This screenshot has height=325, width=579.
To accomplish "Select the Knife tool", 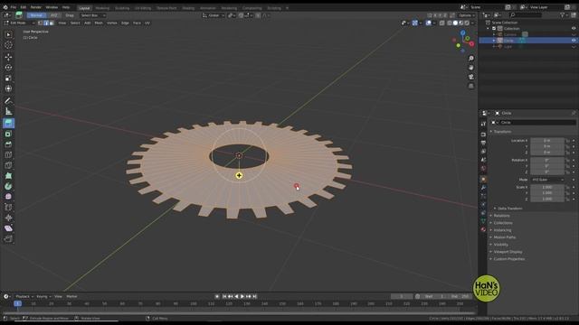I will pos(8,165).
